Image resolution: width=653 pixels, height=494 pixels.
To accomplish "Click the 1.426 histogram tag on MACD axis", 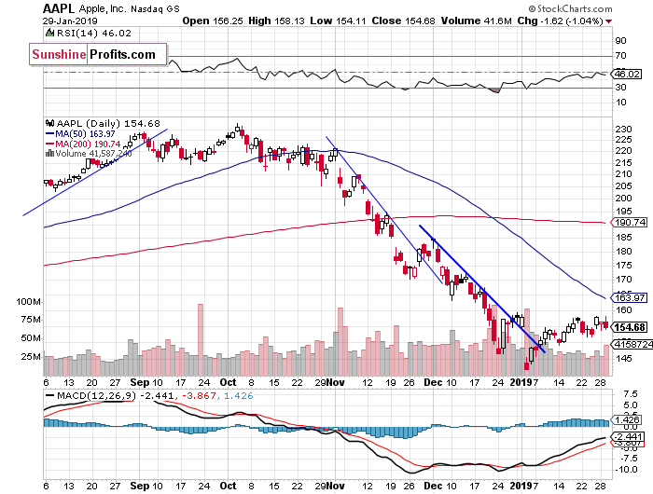I will click(626, 419).
